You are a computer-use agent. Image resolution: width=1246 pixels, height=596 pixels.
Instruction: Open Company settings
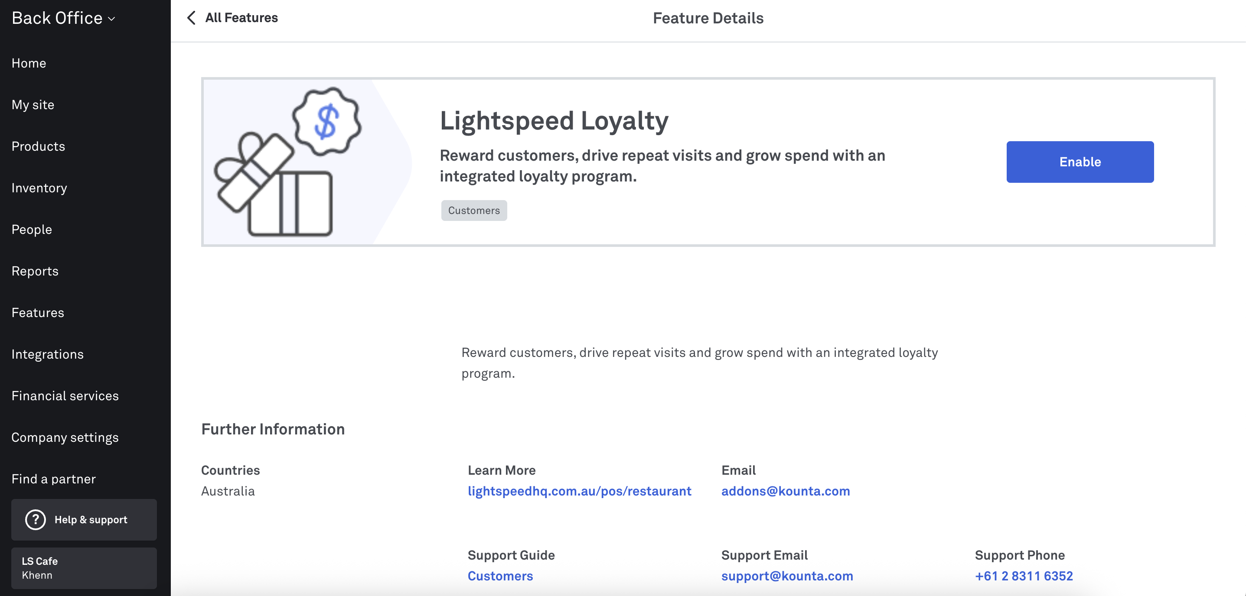coord(65,437)
